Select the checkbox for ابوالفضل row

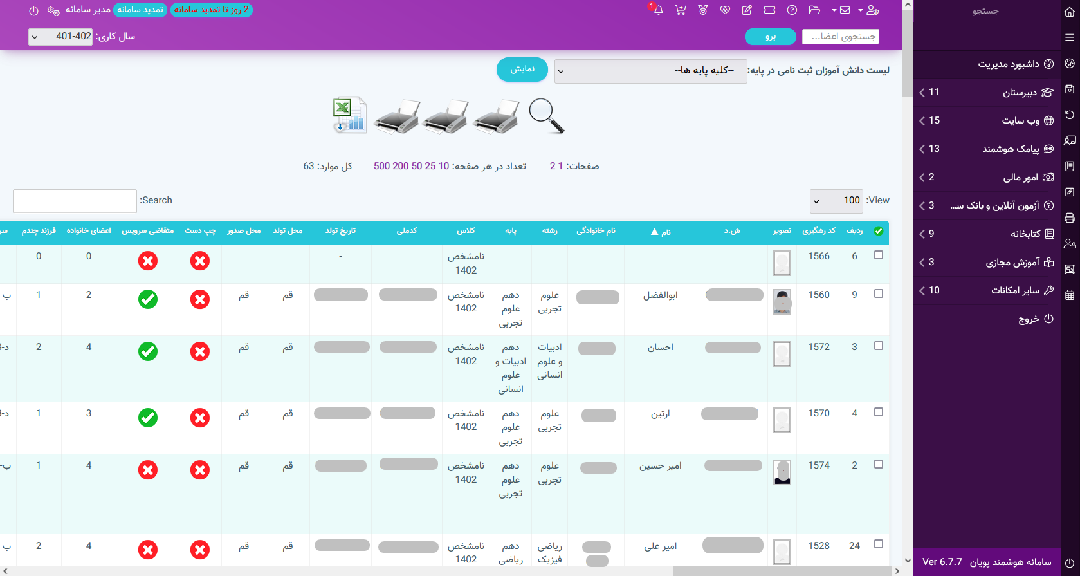(x=879, y=293)
